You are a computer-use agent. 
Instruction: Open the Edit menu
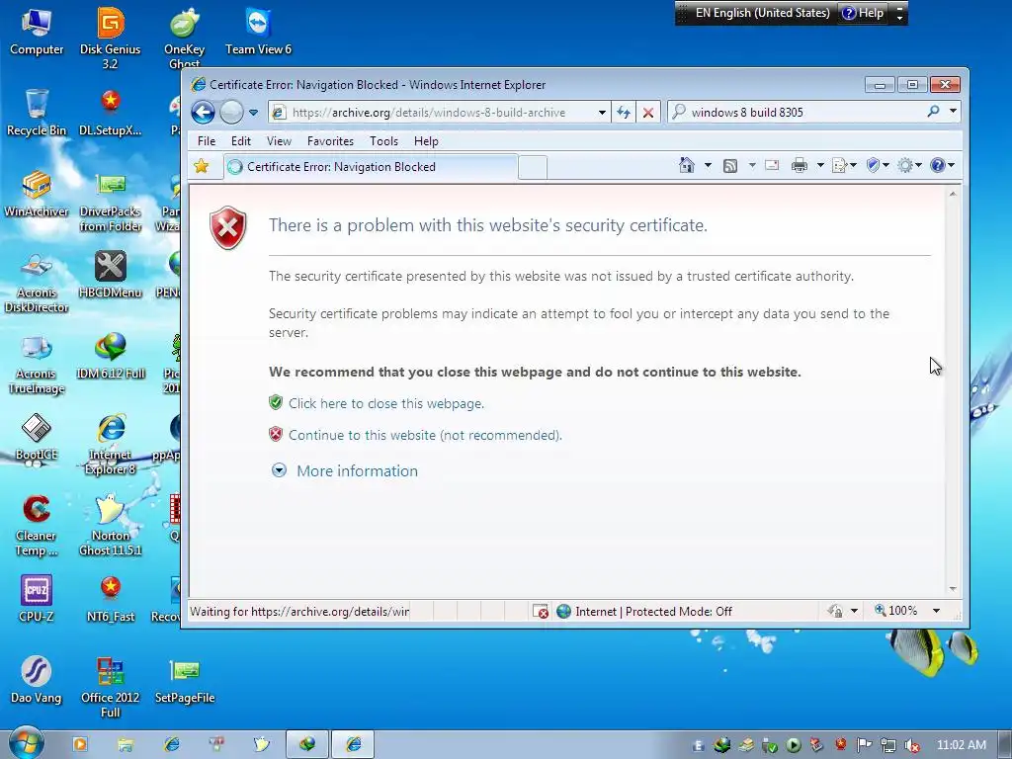tap(241, 140)
